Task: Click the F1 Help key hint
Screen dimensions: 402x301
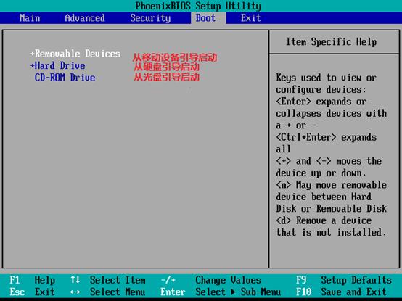Action: 33,280
